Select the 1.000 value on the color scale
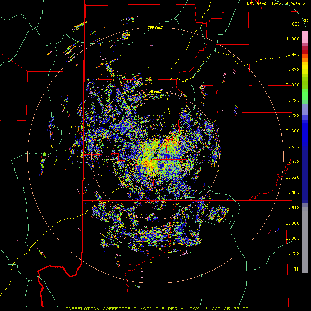Screen dimensions: 311x311 pos(293,39)
